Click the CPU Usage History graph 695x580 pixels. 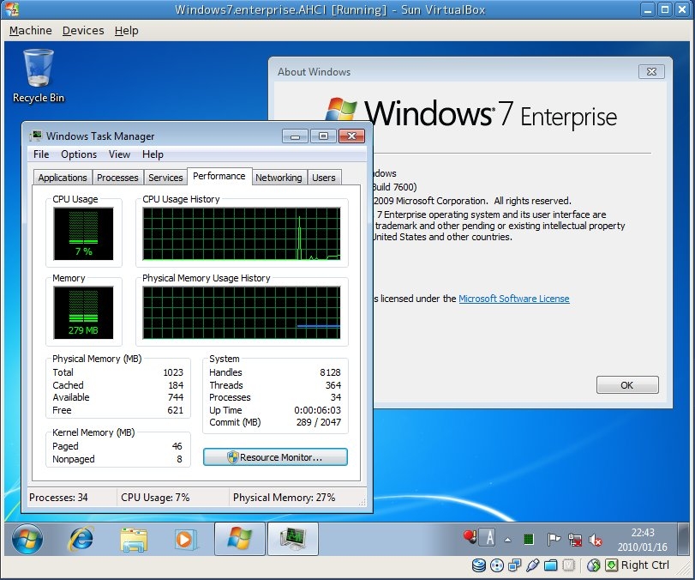(242, 233)
